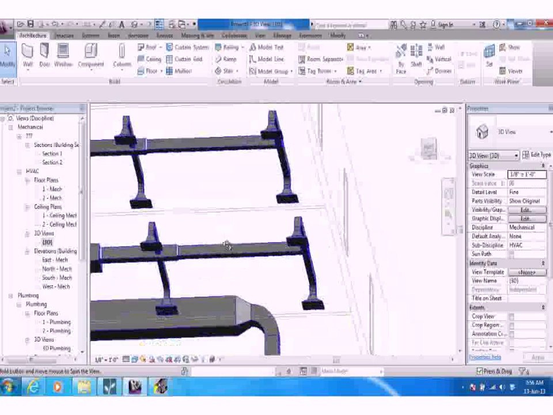Select the Mullion tool
This screenshot has height=415, width=553.
tap(179, 71)
